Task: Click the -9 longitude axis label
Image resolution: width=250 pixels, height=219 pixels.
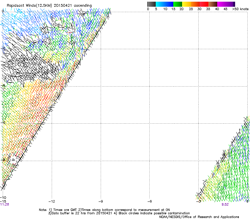Action: 101,201
